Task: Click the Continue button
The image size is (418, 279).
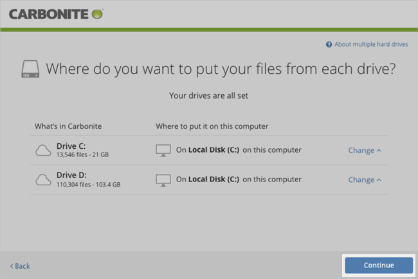Action: tap(379, 265)
